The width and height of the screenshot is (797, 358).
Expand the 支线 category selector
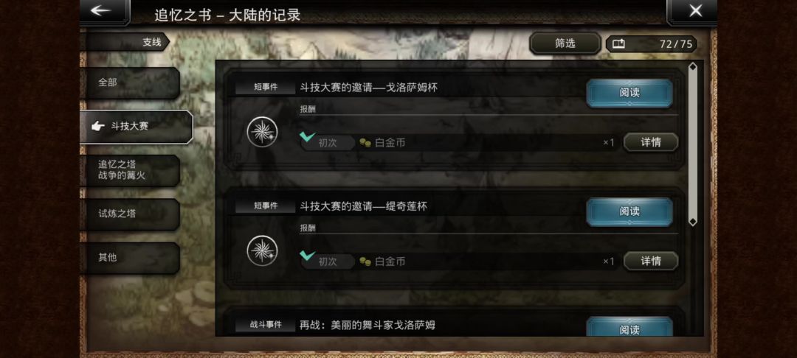[x=125, y=43]
